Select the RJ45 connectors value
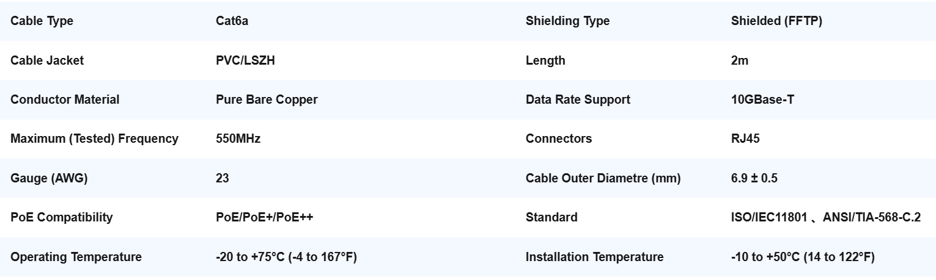 tap(745, 138)
